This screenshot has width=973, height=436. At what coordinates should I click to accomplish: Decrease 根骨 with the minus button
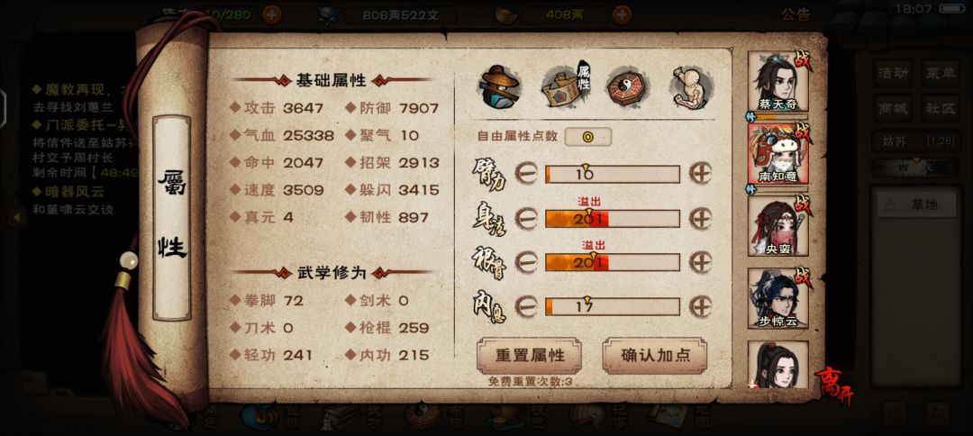click(525, 262)
